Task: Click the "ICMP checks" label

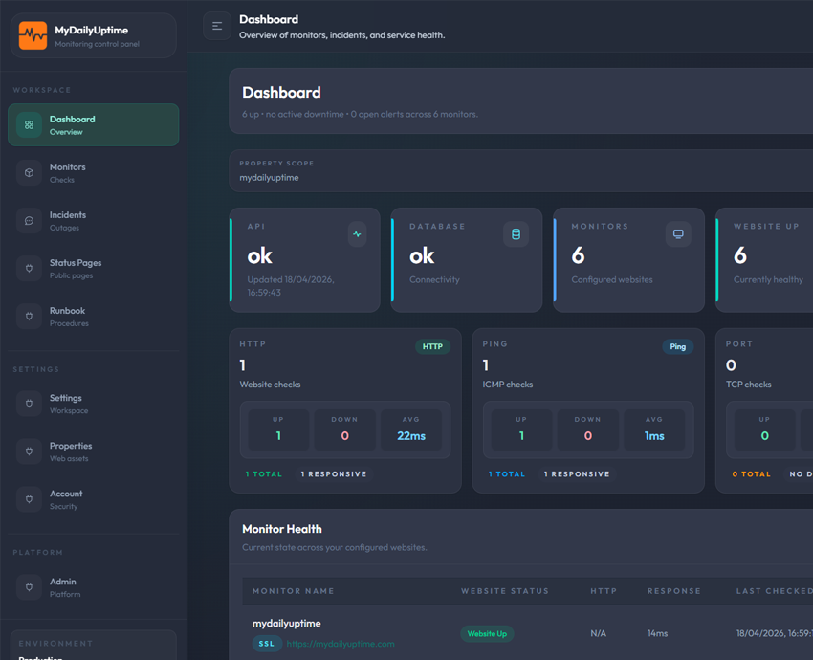Action: [x=508, y=385]
